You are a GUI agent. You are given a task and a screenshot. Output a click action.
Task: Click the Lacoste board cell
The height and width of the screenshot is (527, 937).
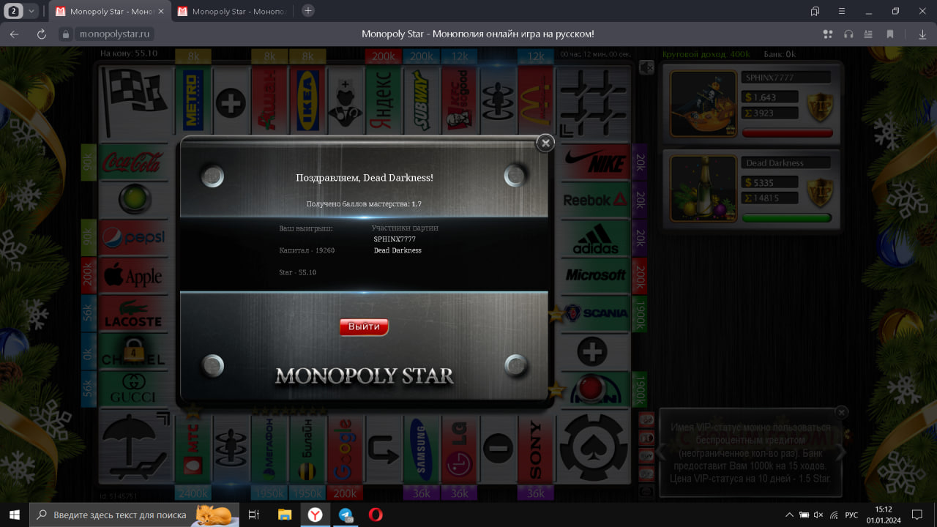coord(135,314)
